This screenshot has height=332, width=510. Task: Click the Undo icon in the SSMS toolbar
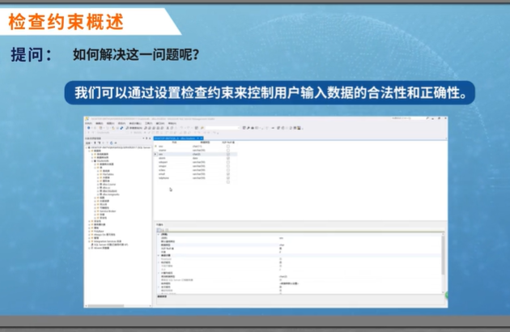[182, 128]
